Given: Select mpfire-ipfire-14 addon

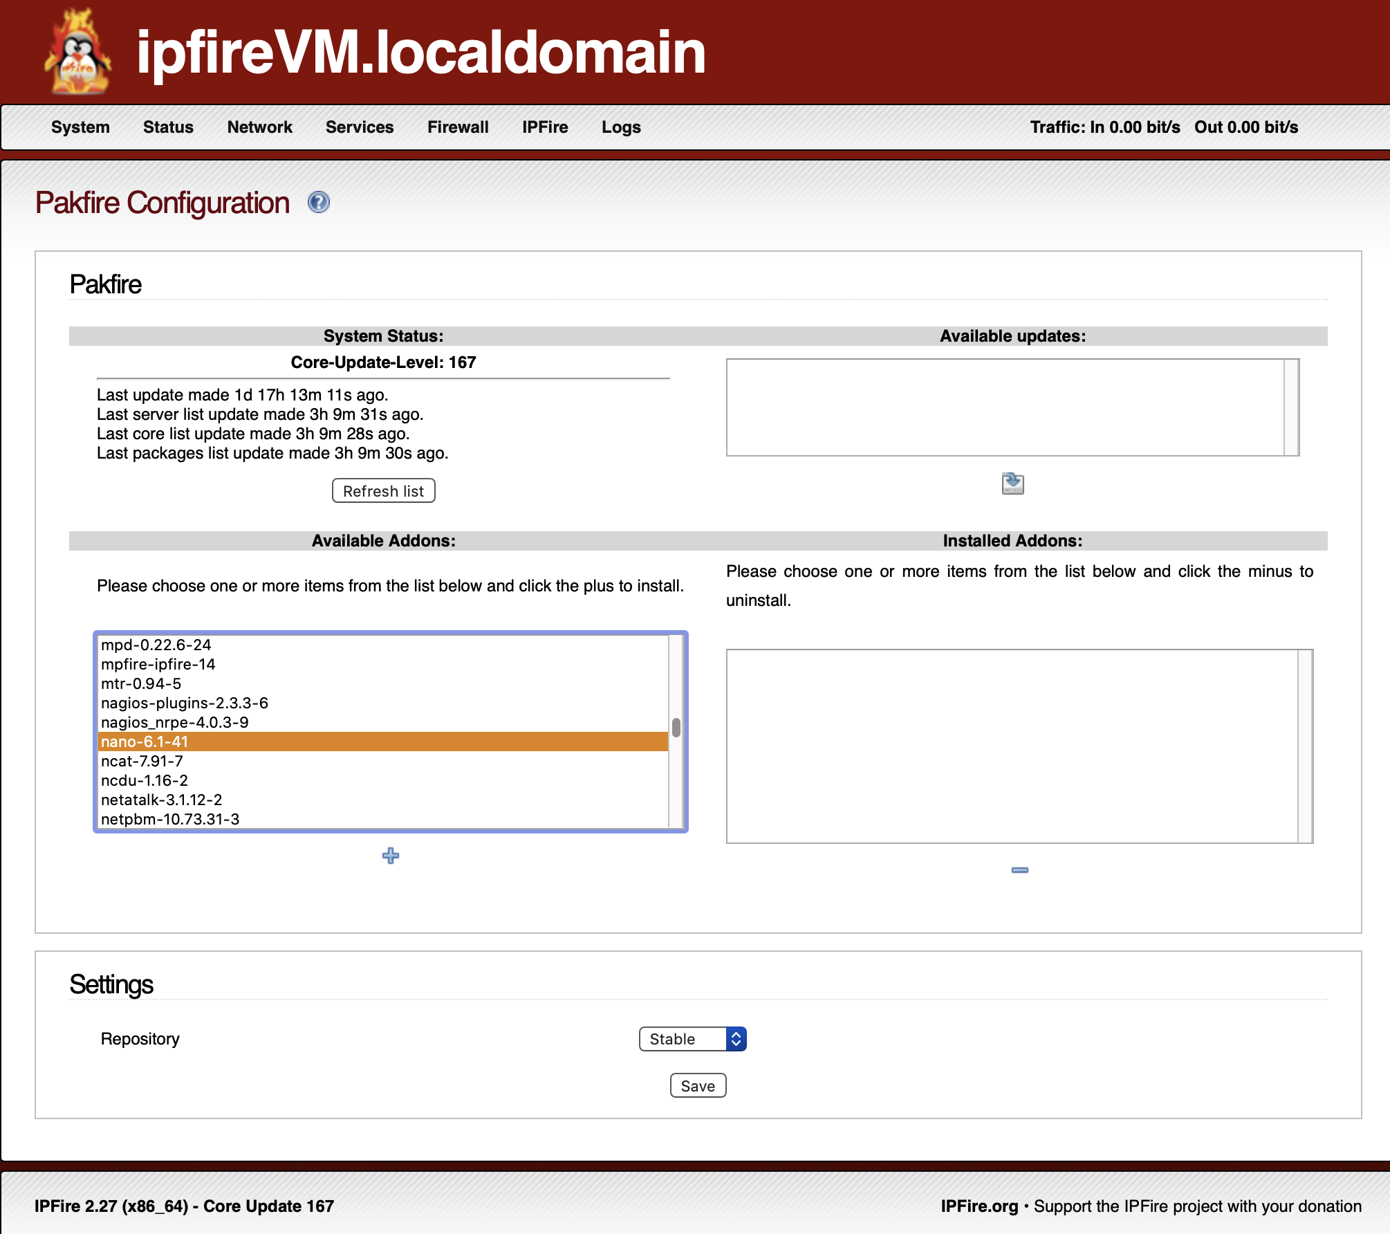Looking at the screenshot, I should pos(383,664).
